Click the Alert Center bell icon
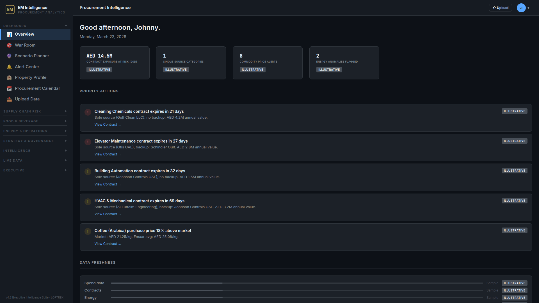This screenshot has width=539, height=303. coord(9,67)
